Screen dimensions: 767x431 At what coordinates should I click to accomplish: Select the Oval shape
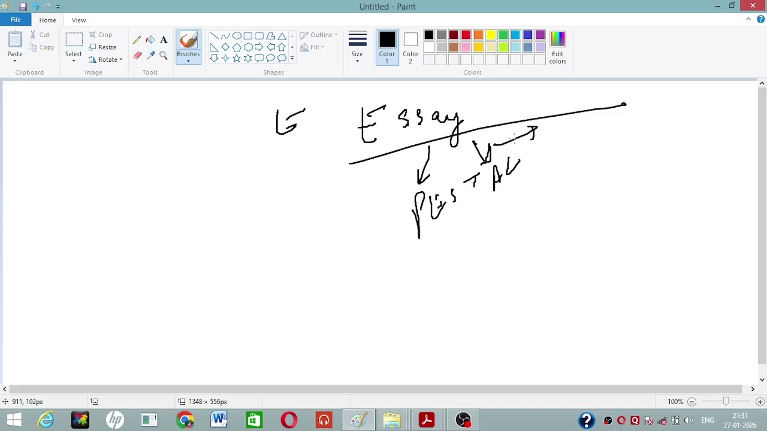tap(237, 36)
